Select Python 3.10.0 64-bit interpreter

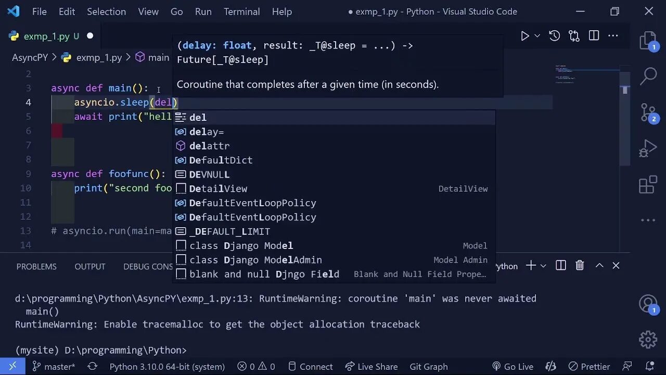pos(167,367)
